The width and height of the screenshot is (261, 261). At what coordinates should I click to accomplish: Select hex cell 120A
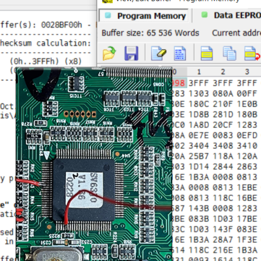point(247,156)
